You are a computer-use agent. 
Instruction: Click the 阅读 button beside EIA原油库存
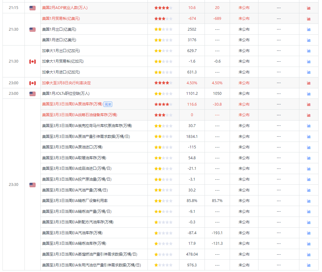point(108,104)
